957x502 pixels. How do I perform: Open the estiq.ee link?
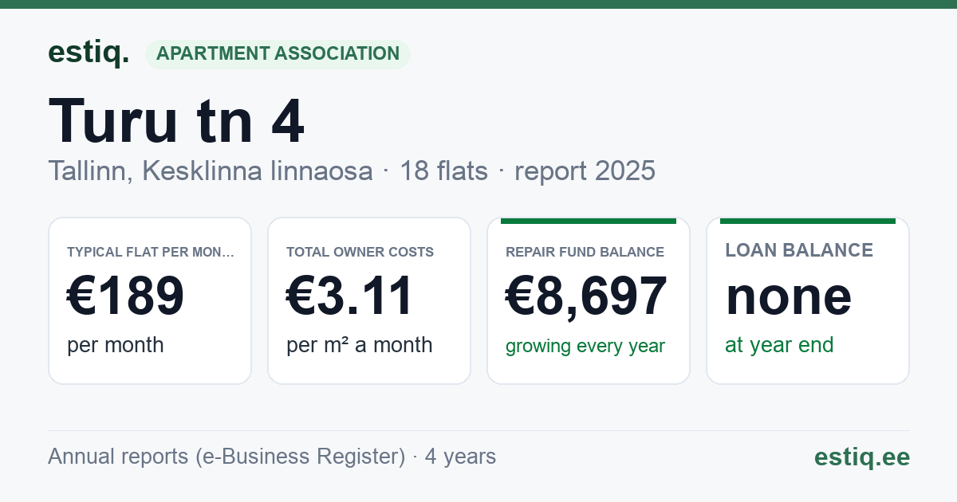click(862, 457)
